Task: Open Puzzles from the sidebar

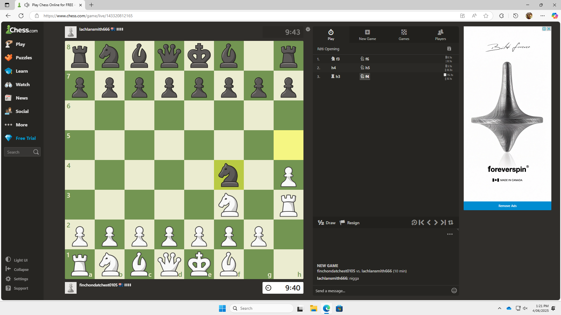Action: (23, 58)
